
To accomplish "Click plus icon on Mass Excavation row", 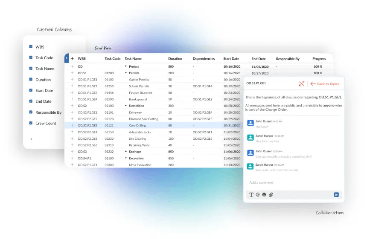I will point(72,165).
